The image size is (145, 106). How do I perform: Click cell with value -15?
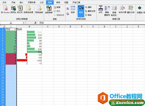(x=29, y=58)
